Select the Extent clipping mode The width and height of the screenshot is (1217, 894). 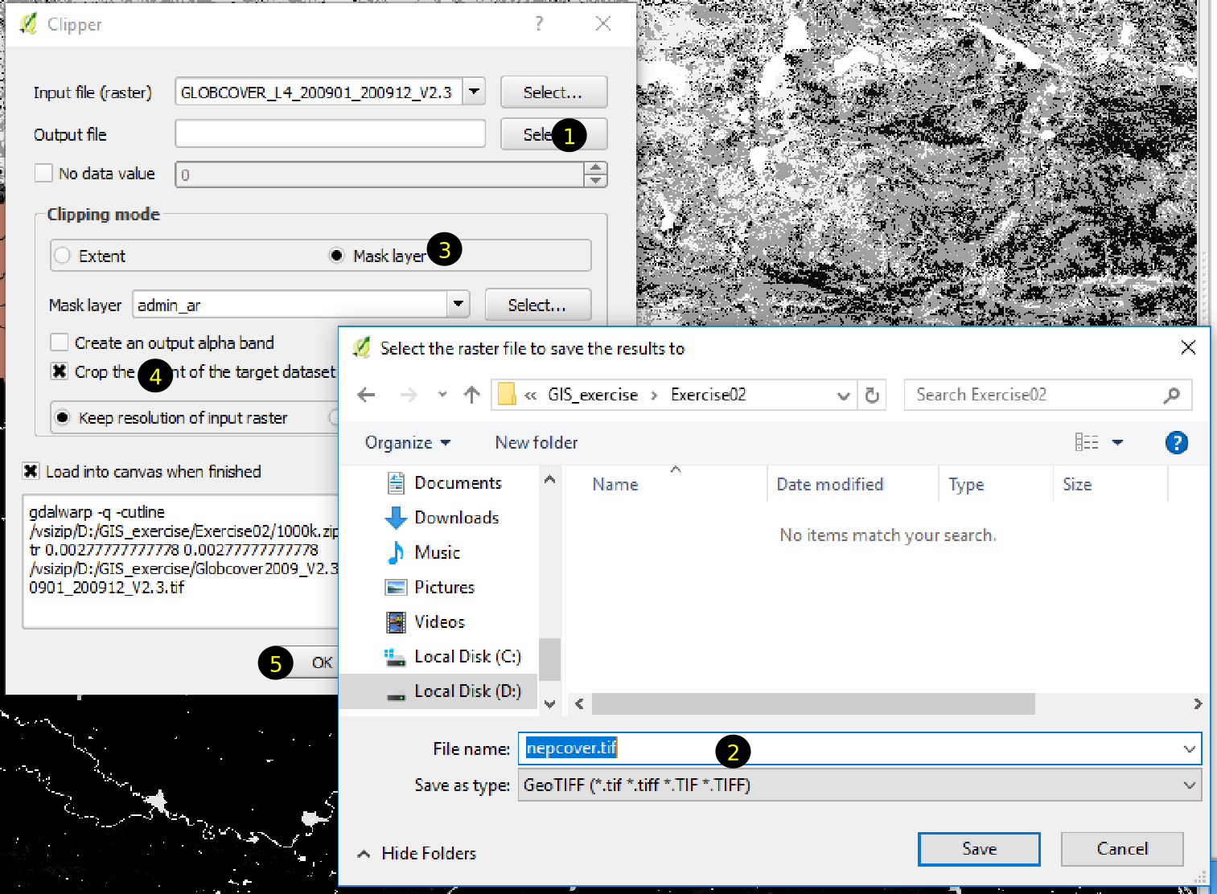click(63, 256)
